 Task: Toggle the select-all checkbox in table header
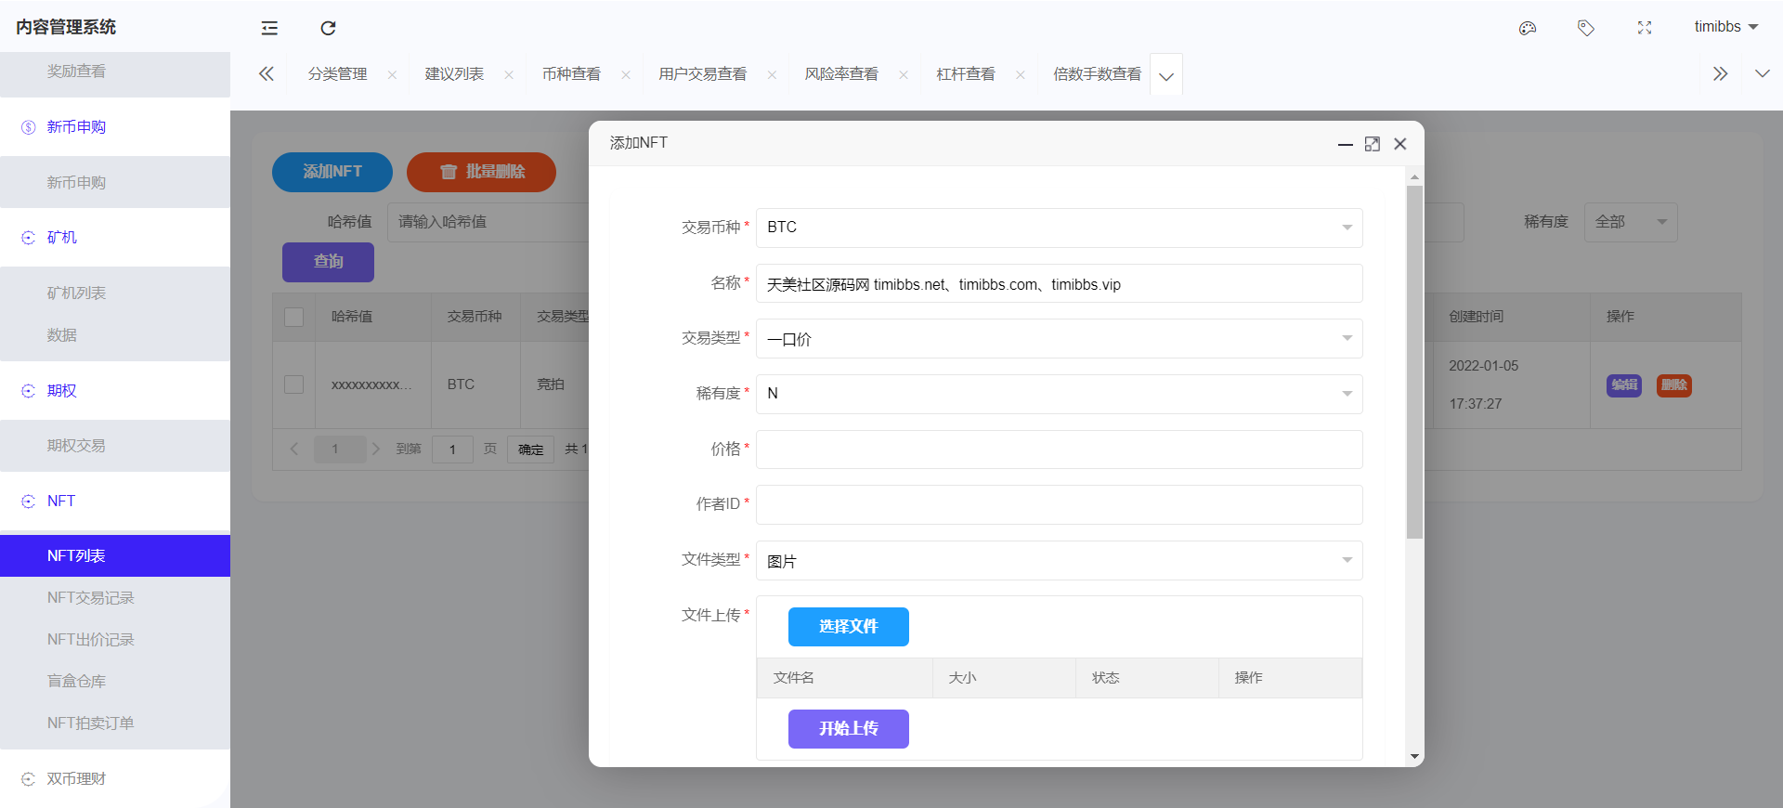click(294, 317)
